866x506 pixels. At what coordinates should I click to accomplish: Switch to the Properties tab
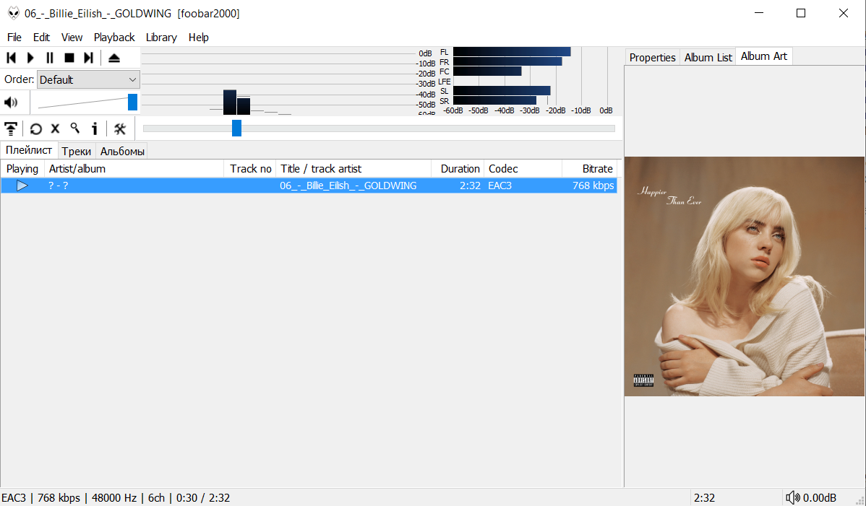click(x=652, y=57)
